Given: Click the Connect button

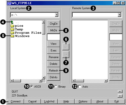Looking at the screenshot, I should (16, 102).
